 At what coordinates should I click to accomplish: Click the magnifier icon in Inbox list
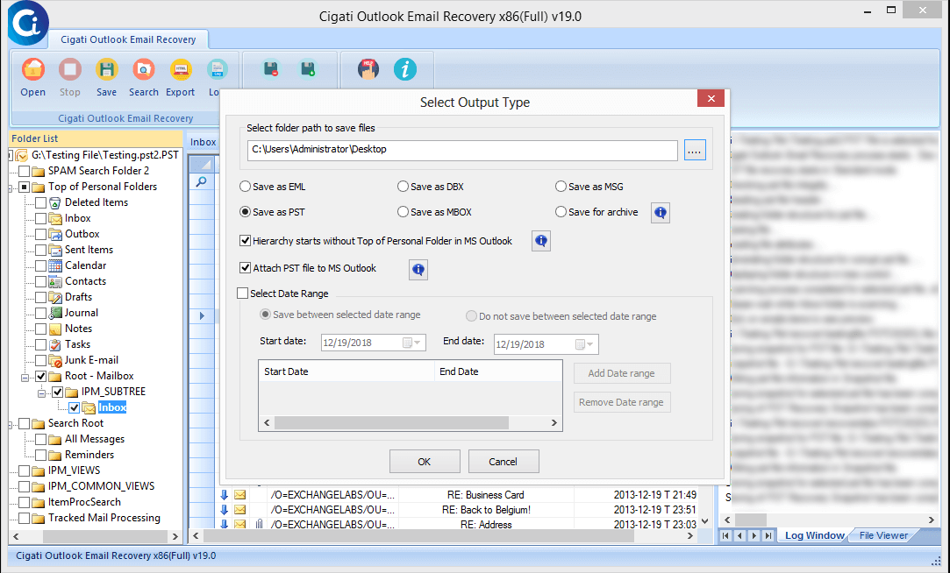[201, 180]
